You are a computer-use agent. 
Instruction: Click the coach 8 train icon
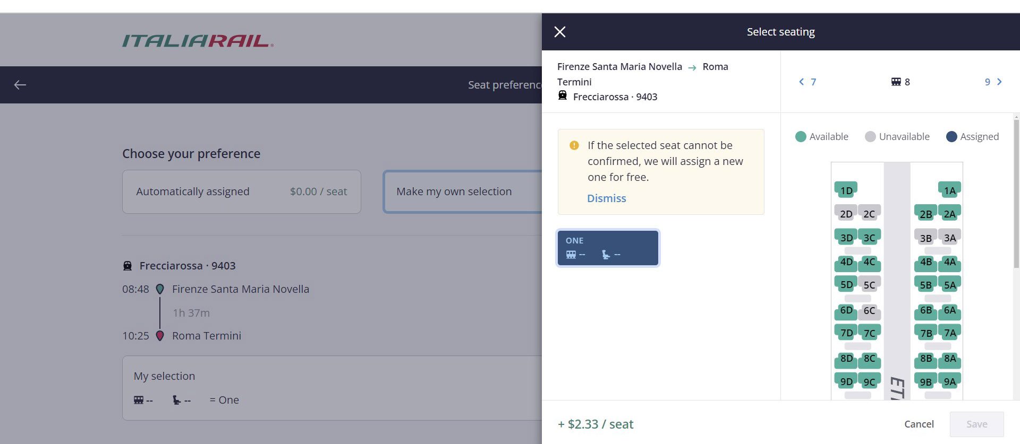point(896,82)
